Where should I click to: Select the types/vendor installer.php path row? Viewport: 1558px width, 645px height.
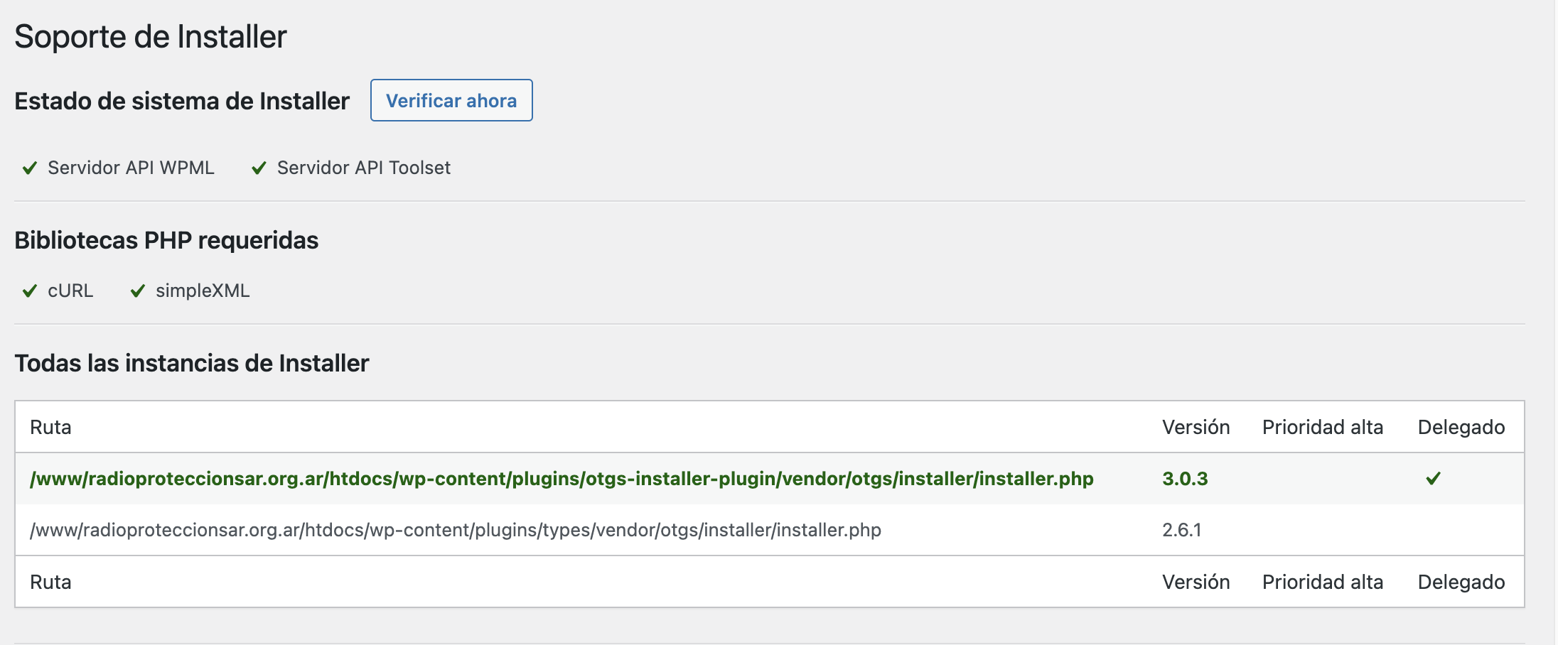pos(770,530)
